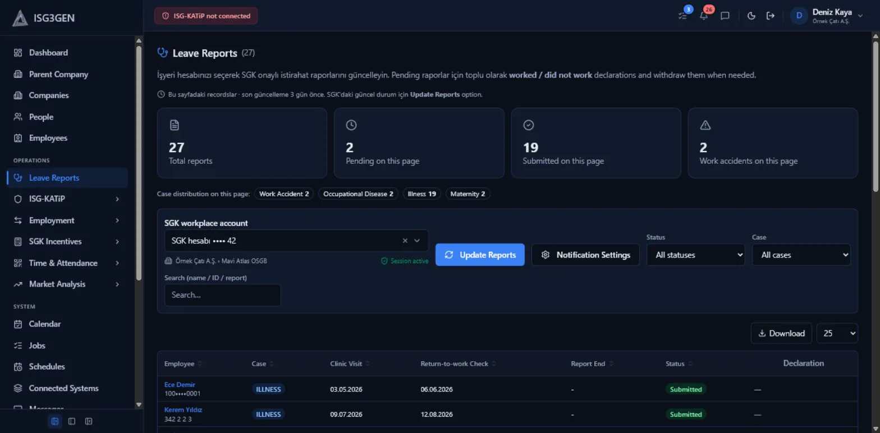Click the sign-out arrow icon
Screen dimensions: 880x433
tap(771, 16)
